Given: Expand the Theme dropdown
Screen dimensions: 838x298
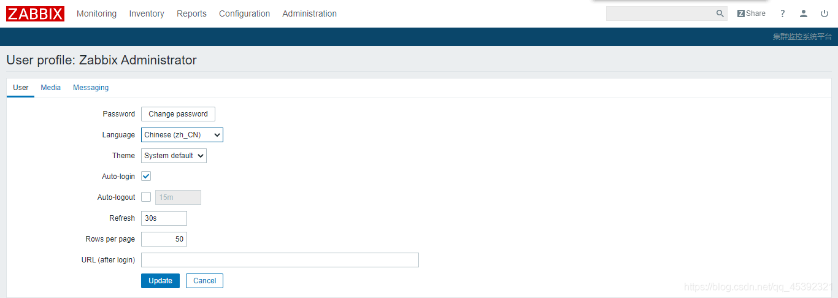Looking at the screenshot, I should [x=174, y=156].
